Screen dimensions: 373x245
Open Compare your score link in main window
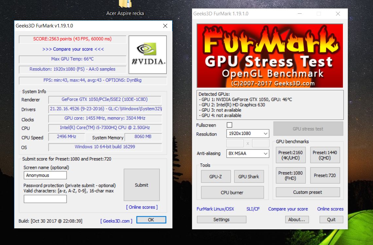[288, 209]
